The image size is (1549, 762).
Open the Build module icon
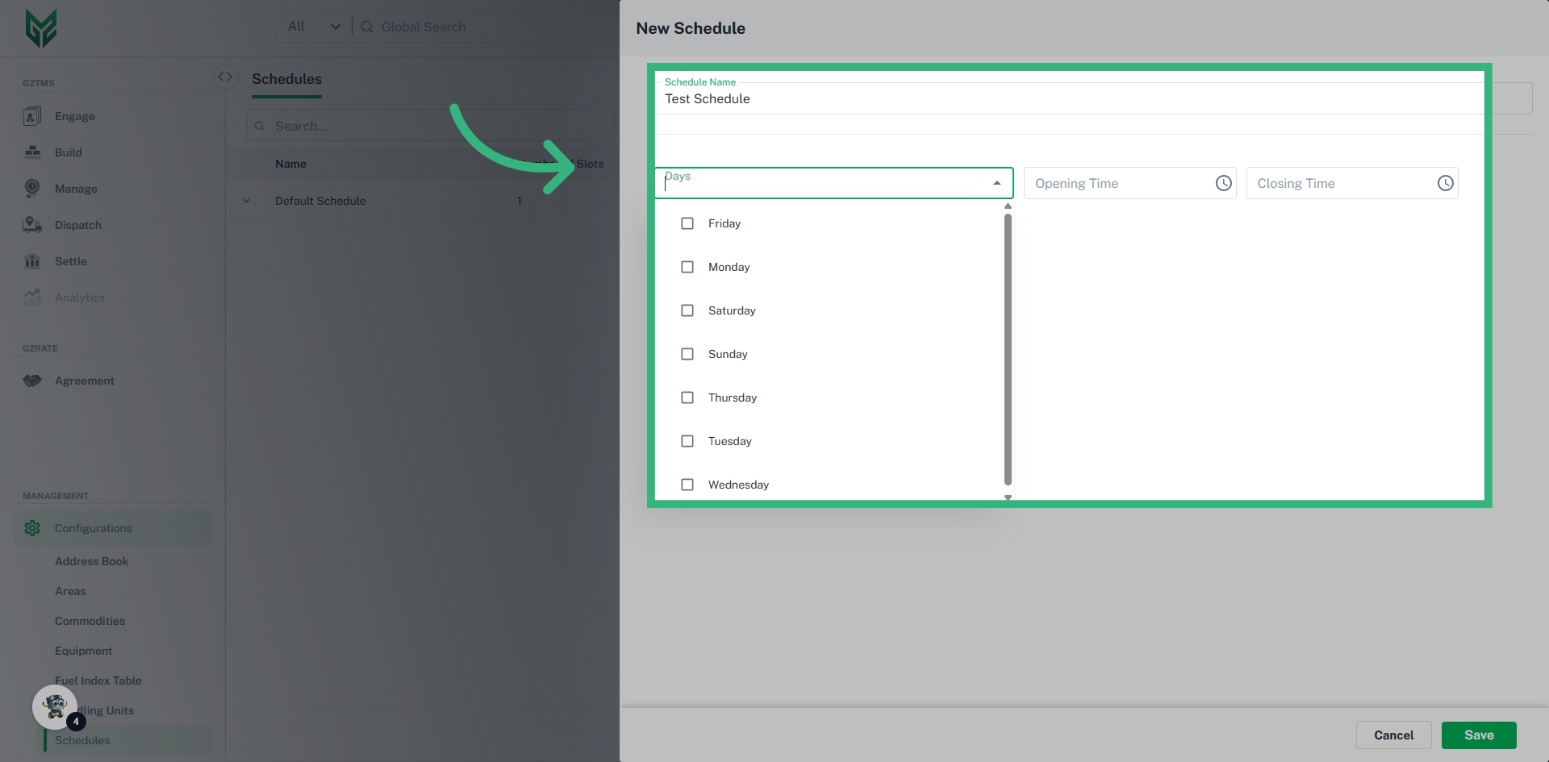click(32, 152)
